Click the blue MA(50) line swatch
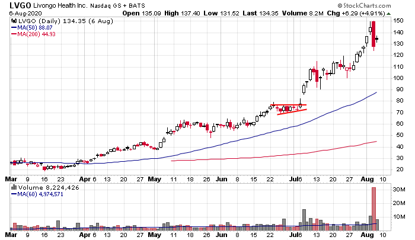 tap(14, 27)
